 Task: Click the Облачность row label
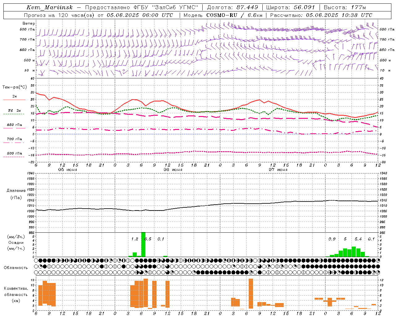(x=16, y=268)
